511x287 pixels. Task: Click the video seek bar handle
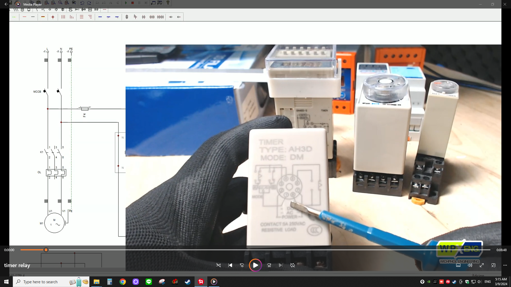46,250
